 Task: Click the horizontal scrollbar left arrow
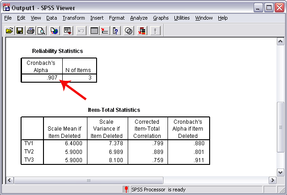pos(10,180)
